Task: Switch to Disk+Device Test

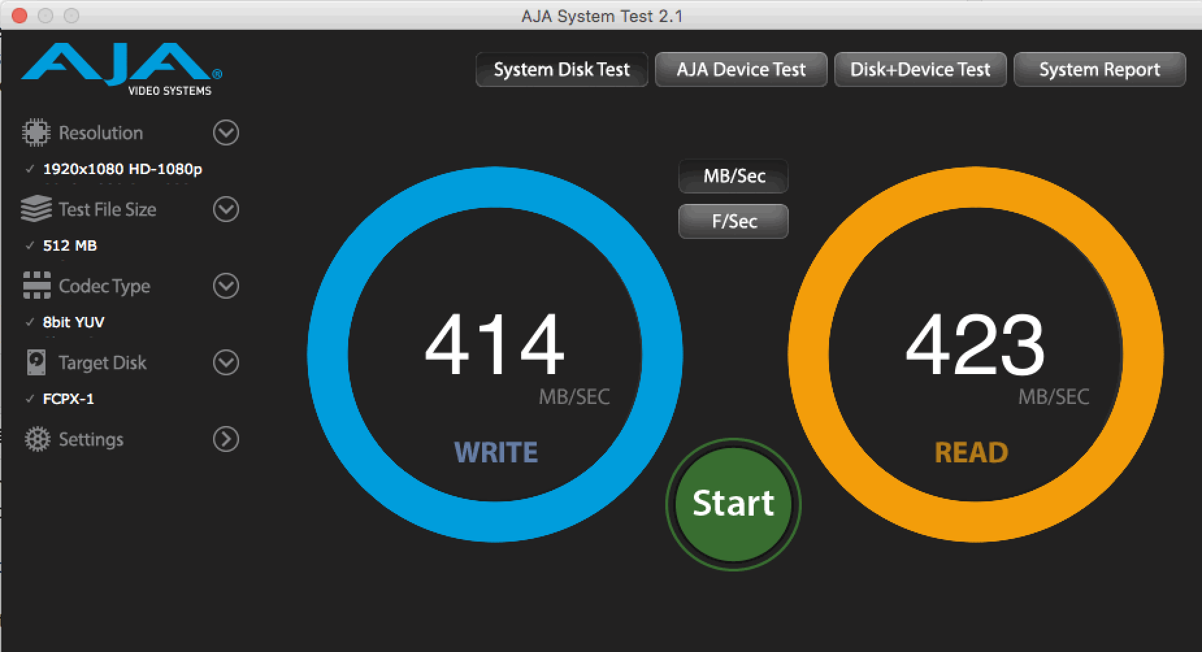Action: click(920, 69)
